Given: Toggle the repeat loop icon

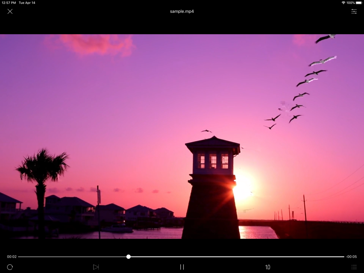Looking at the screenshot, I should pos(10,267).
